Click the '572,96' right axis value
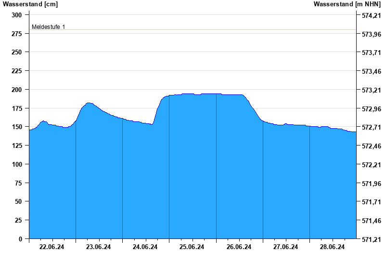This screenshot has height=265, width=385. (372, 109)
